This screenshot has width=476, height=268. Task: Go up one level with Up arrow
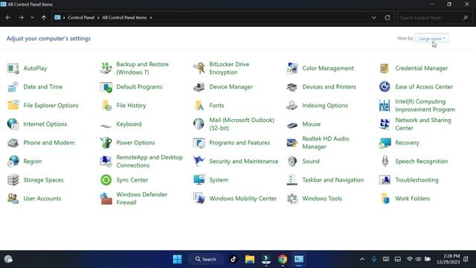44,18
